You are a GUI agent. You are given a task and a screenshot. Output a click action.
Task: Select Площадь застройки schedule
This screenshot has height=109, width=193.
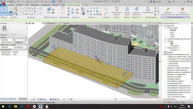[x=174, y=77]
